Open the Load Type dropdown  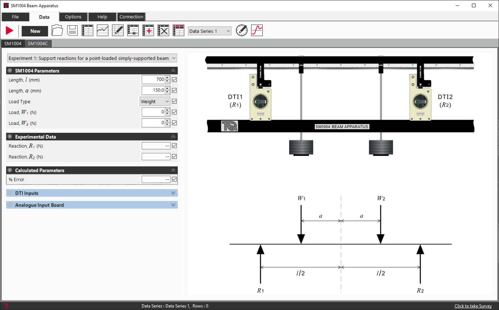[155, 101]
